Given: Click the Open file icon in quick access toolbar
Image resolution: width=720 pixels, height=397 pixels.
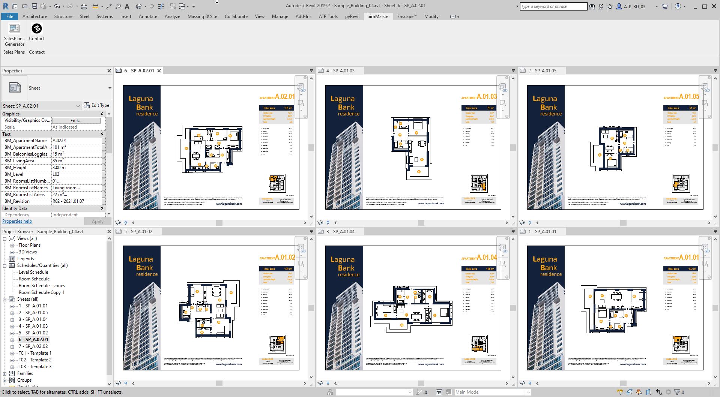Looking at the screenshot, I should tap(25, 6).
